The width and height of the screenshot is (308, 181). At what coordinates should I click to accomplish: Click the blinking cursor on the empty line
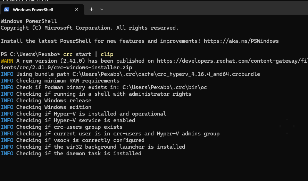1,160
